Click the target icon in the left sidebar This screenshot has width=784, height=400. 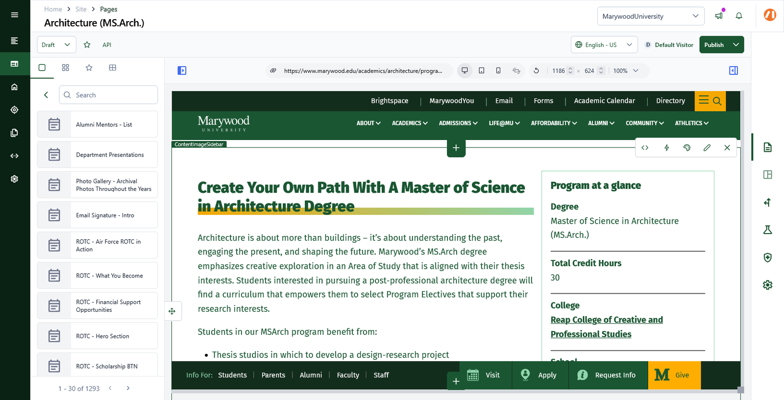click(x=15, y=110)
